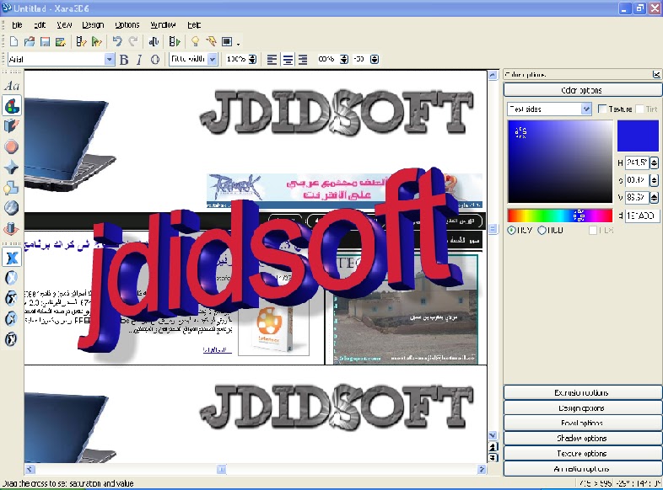Image resolution: width=663 pixels, height=490 pixels.
Task: Create a new document with New icon
Action: point(13,41)
